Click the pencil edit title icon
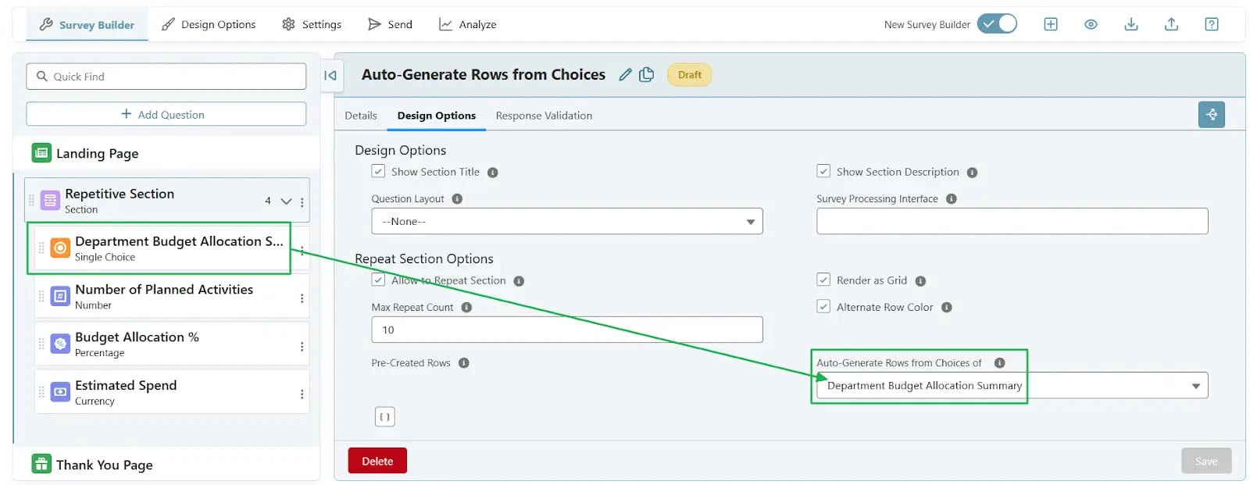 [625, 75]
